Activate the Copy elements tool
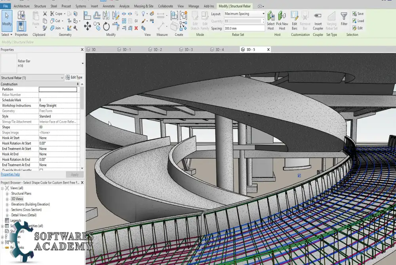Screen dimensions: 396x265 pyautogui.click(x=97, y=26)
